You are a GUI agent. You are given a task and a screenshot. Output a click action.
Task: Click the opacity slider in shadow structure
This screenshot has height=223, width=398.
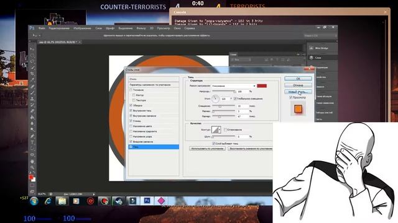pyautogui.click(x=224, y=91)
